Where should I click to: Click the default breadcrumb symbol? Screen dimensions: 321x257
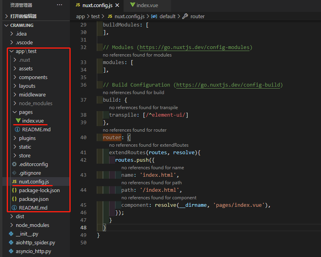(167, 17)
